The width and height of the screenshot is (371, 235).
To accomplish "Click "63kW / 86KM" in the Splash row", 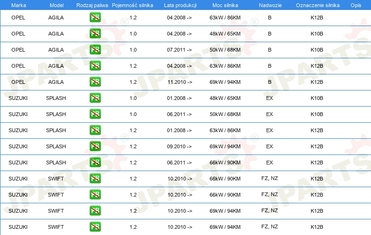I will 225,130.
